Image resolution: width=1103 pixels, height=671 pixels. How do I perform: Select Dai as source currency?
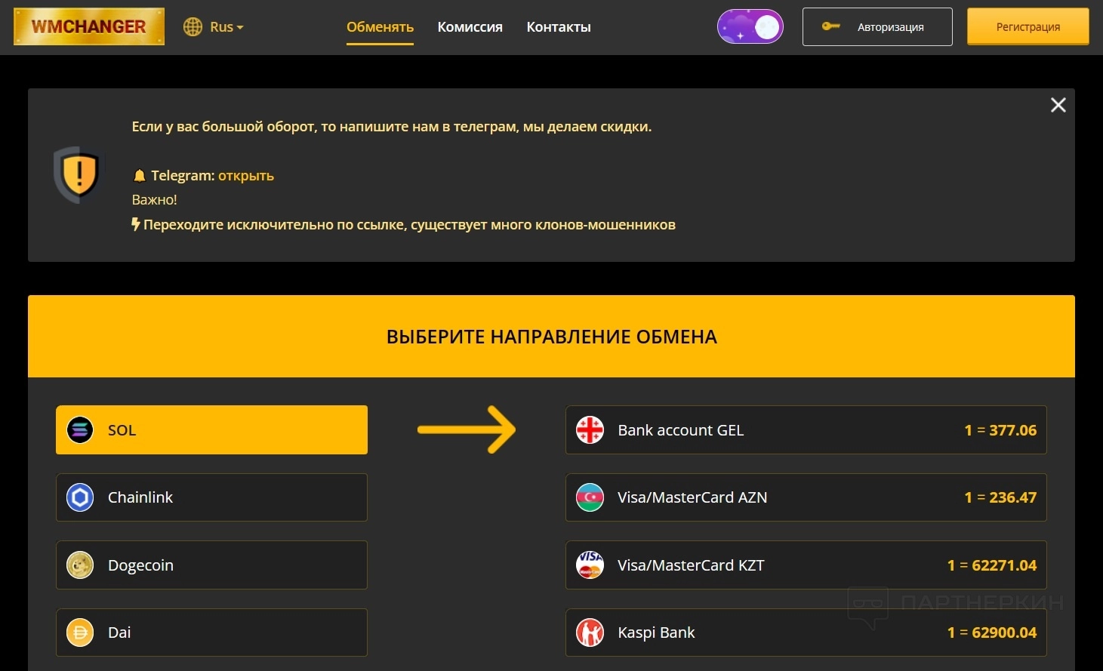[x=211, y=633]
